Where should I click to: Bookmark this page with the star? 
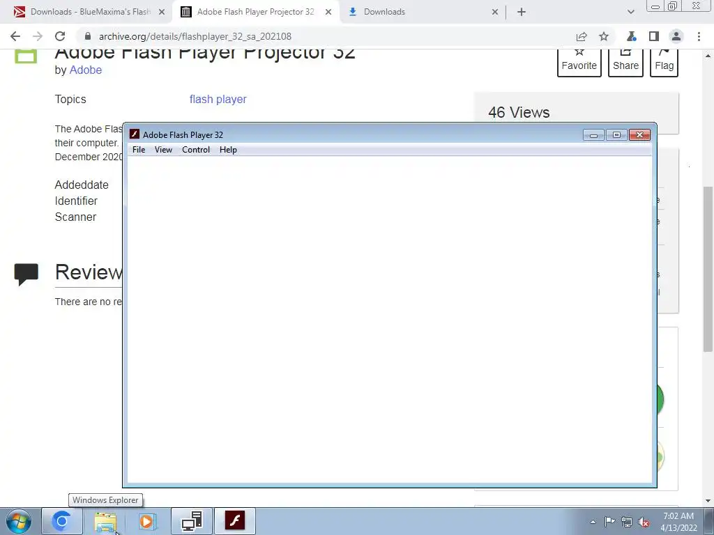pos(604,36)
